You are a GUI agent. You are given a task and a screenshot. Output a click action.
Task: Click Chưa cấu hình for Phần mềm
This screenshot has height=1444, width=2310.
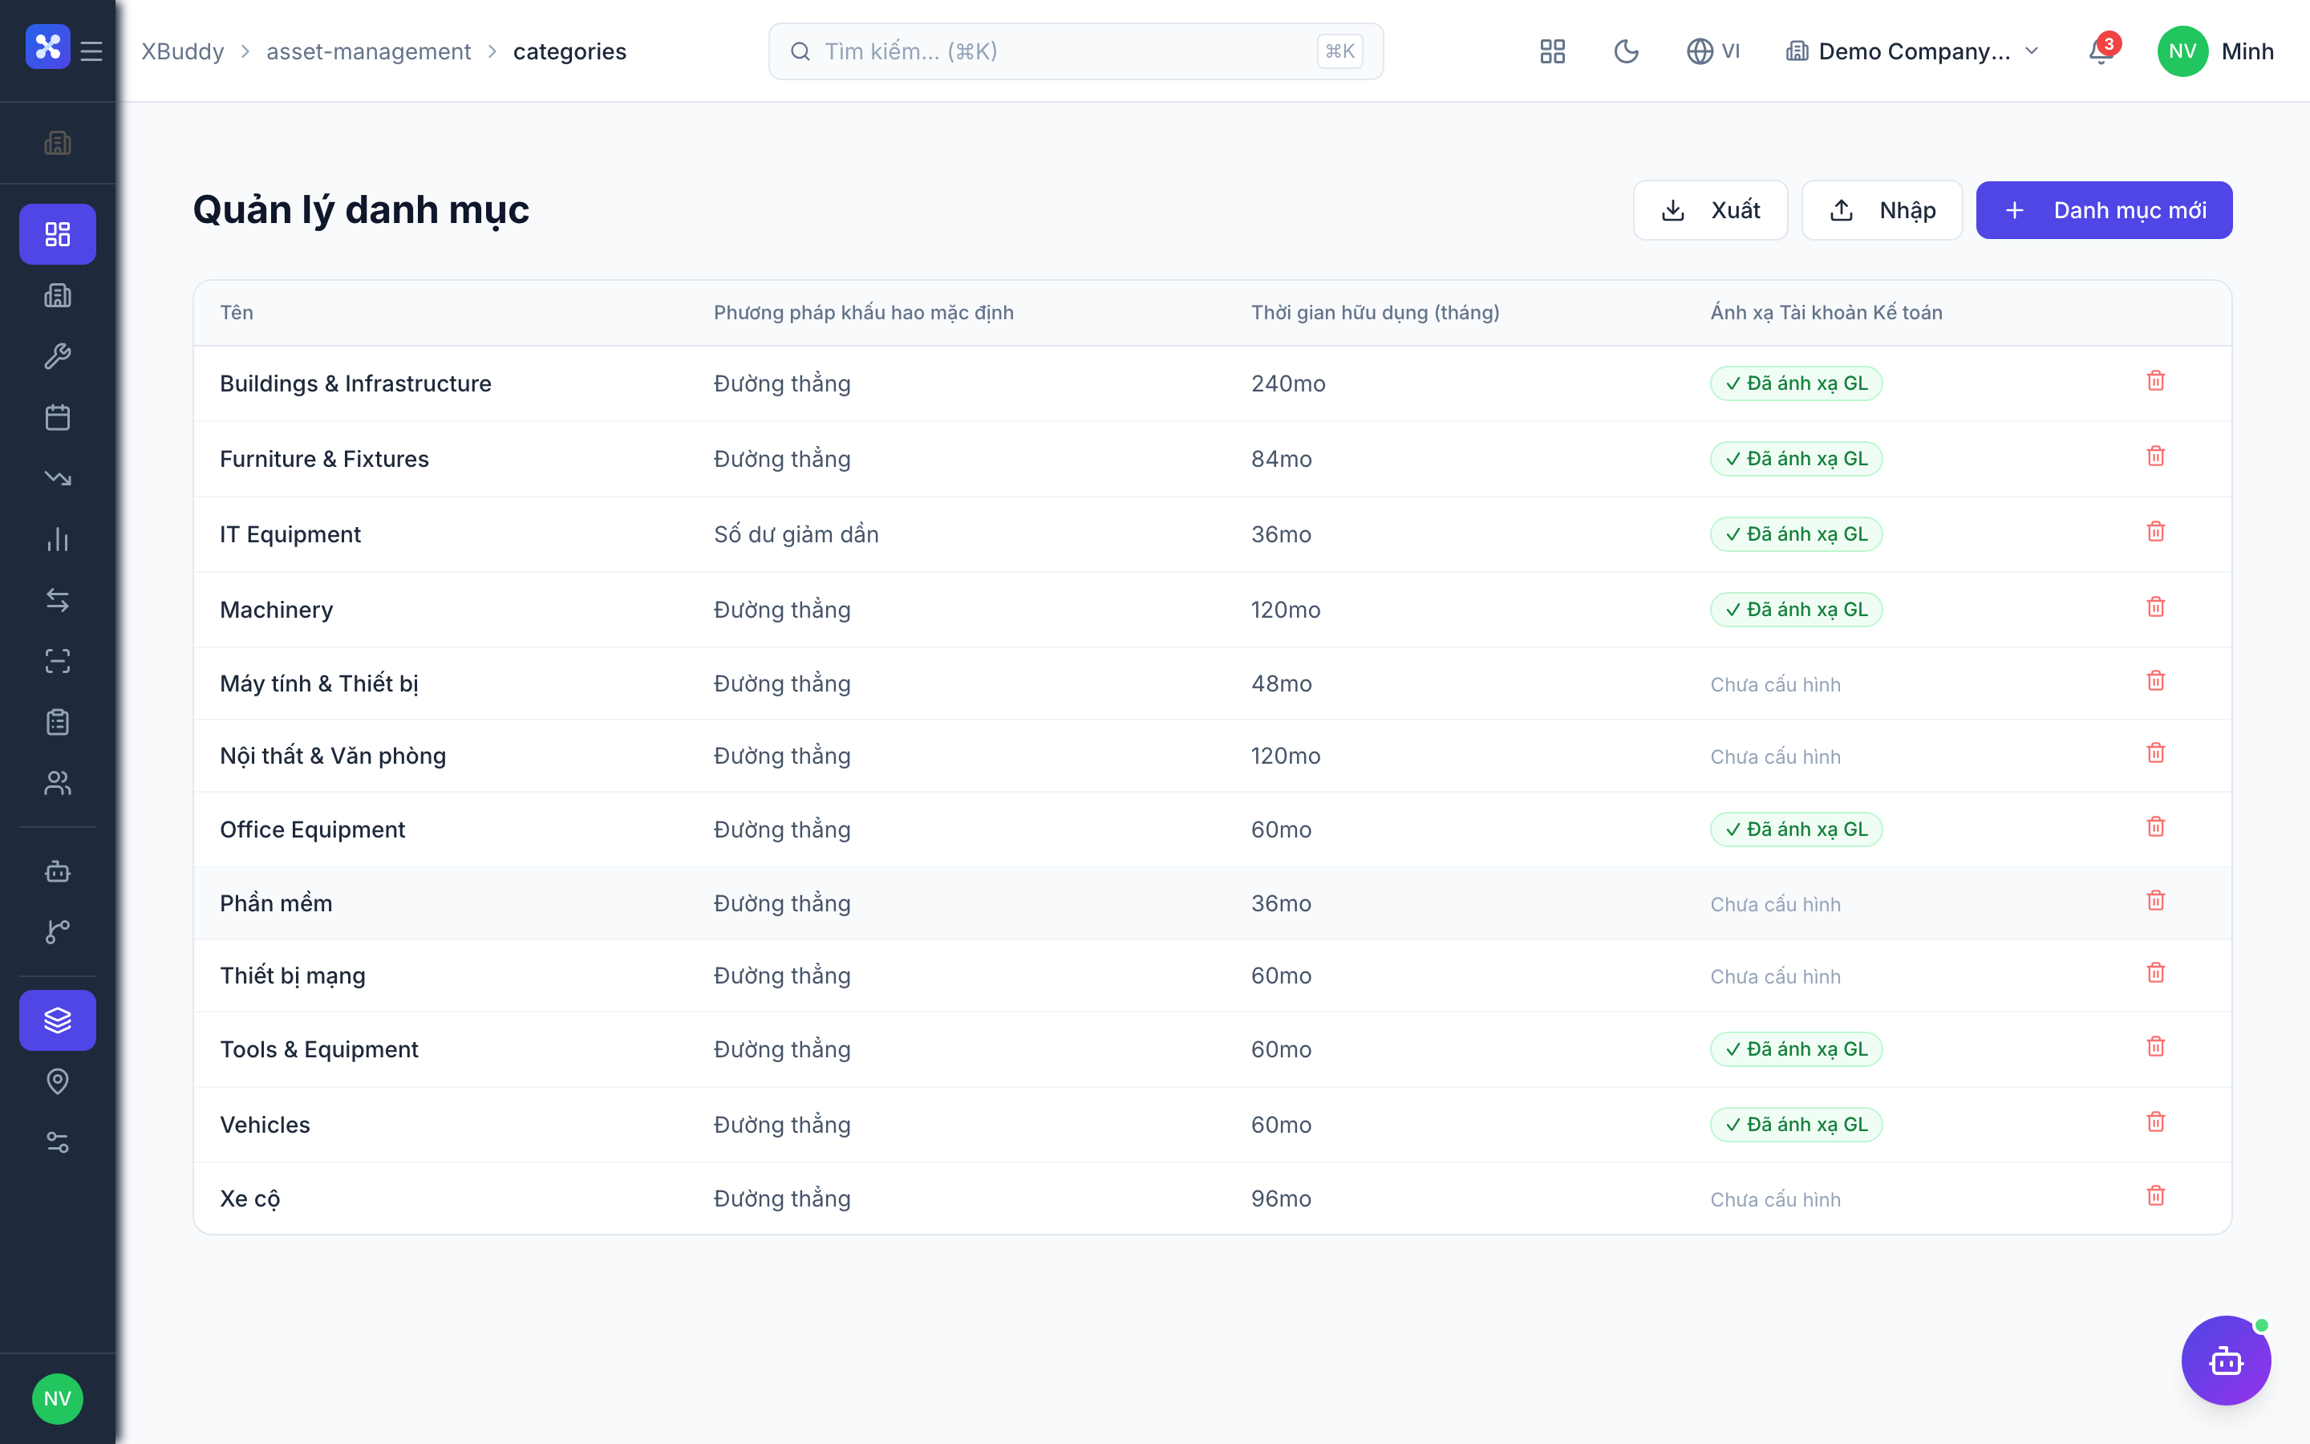(1776, 904)
